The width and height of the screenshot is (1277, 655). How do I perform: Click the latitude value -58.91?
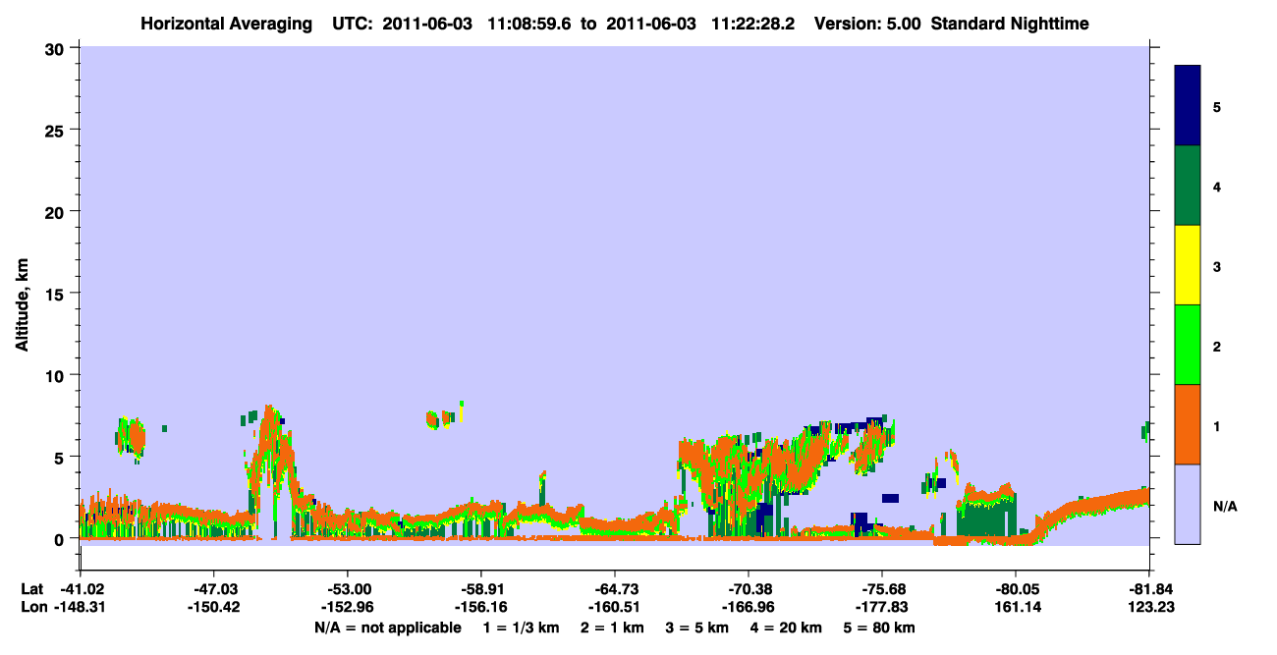click(480, 589)
